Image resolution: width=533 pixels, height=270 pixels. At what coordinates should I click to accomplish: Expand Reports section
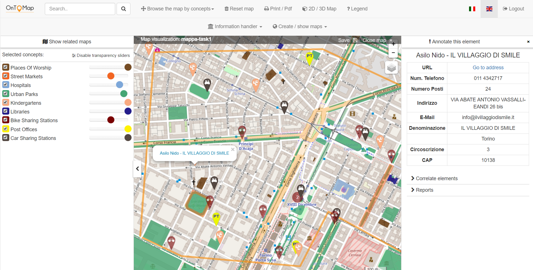422,190
